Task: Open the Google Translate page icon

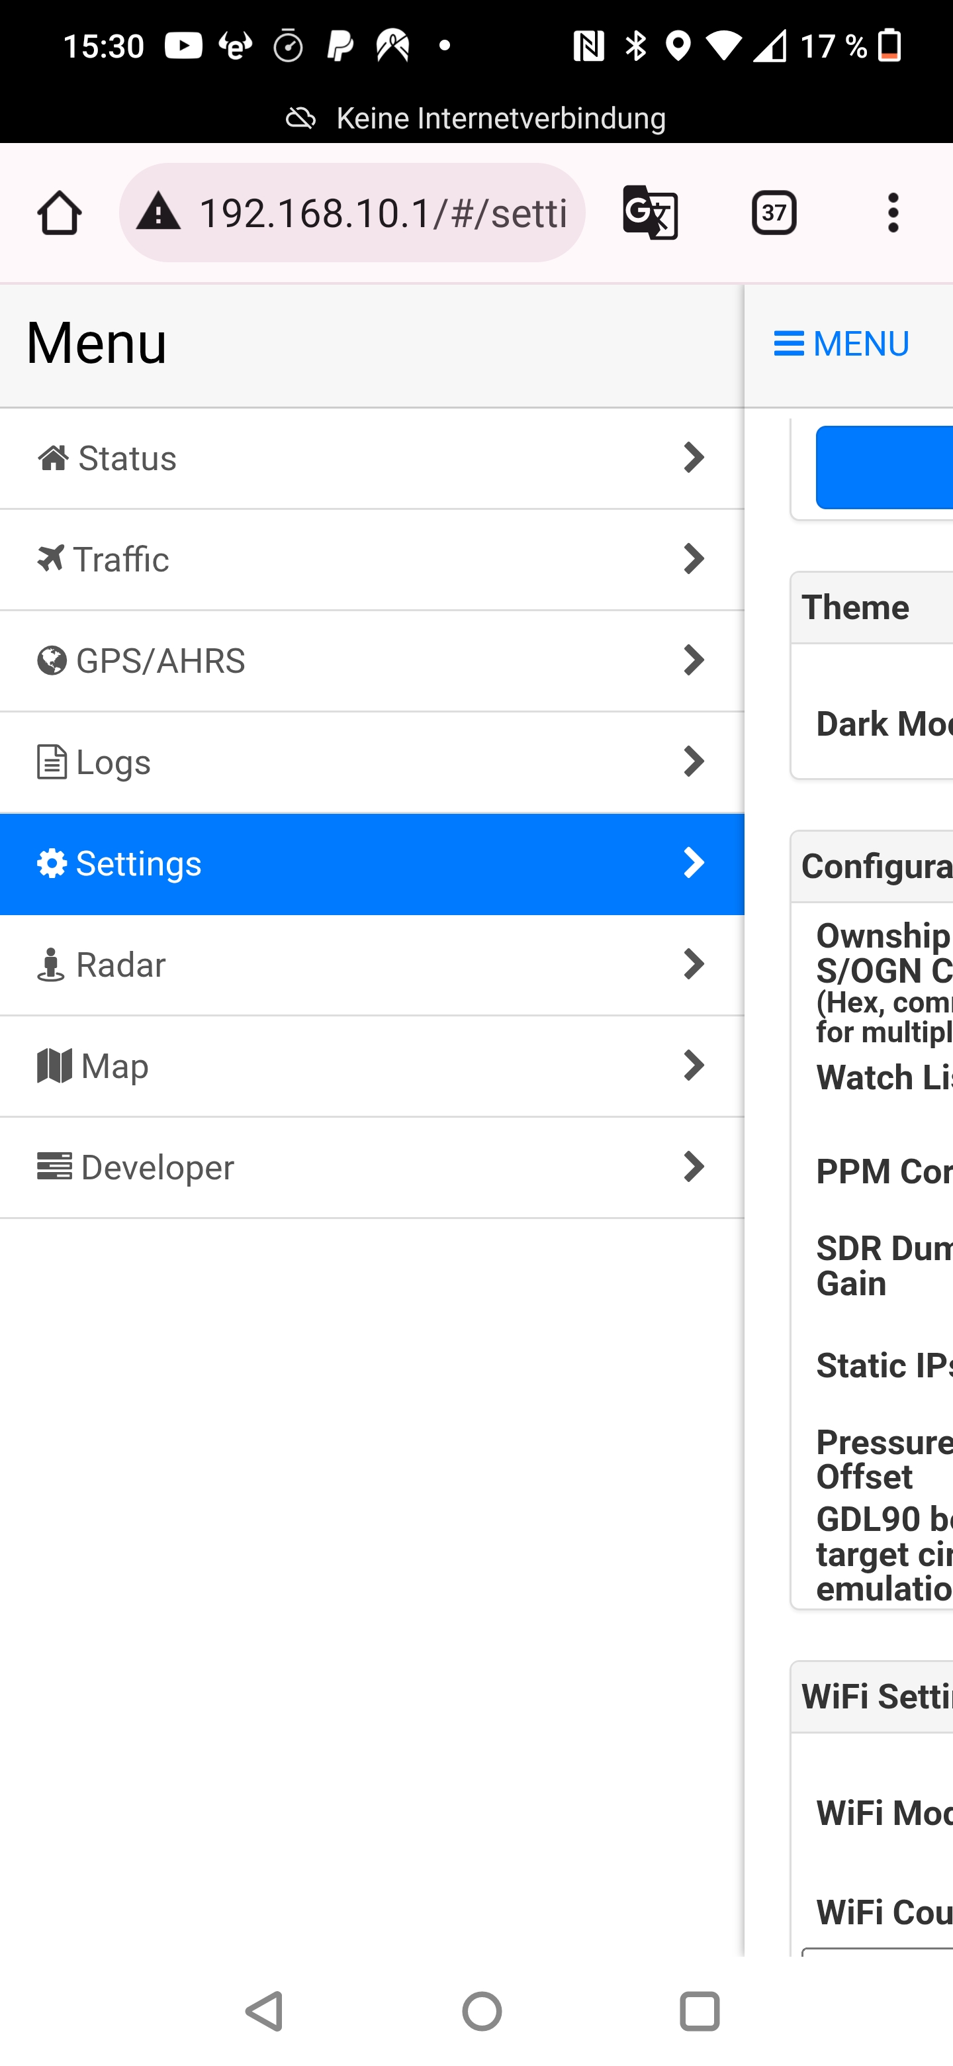Action: coord(650,213)
